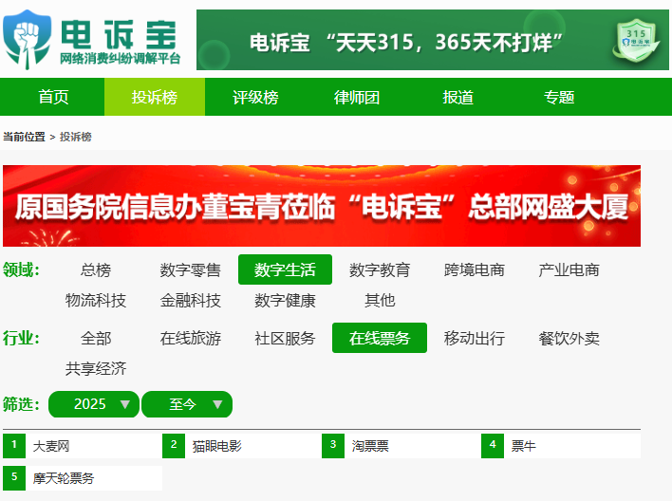
Task: Open the 报道 navigation item
Action: (457, 97)
